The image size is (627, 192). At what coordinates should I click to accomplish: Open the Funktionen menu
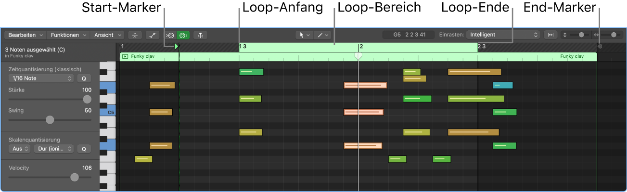coord(68,35)
